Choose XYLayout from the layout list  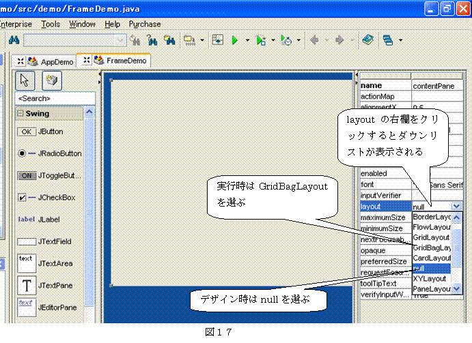[431, 279]
